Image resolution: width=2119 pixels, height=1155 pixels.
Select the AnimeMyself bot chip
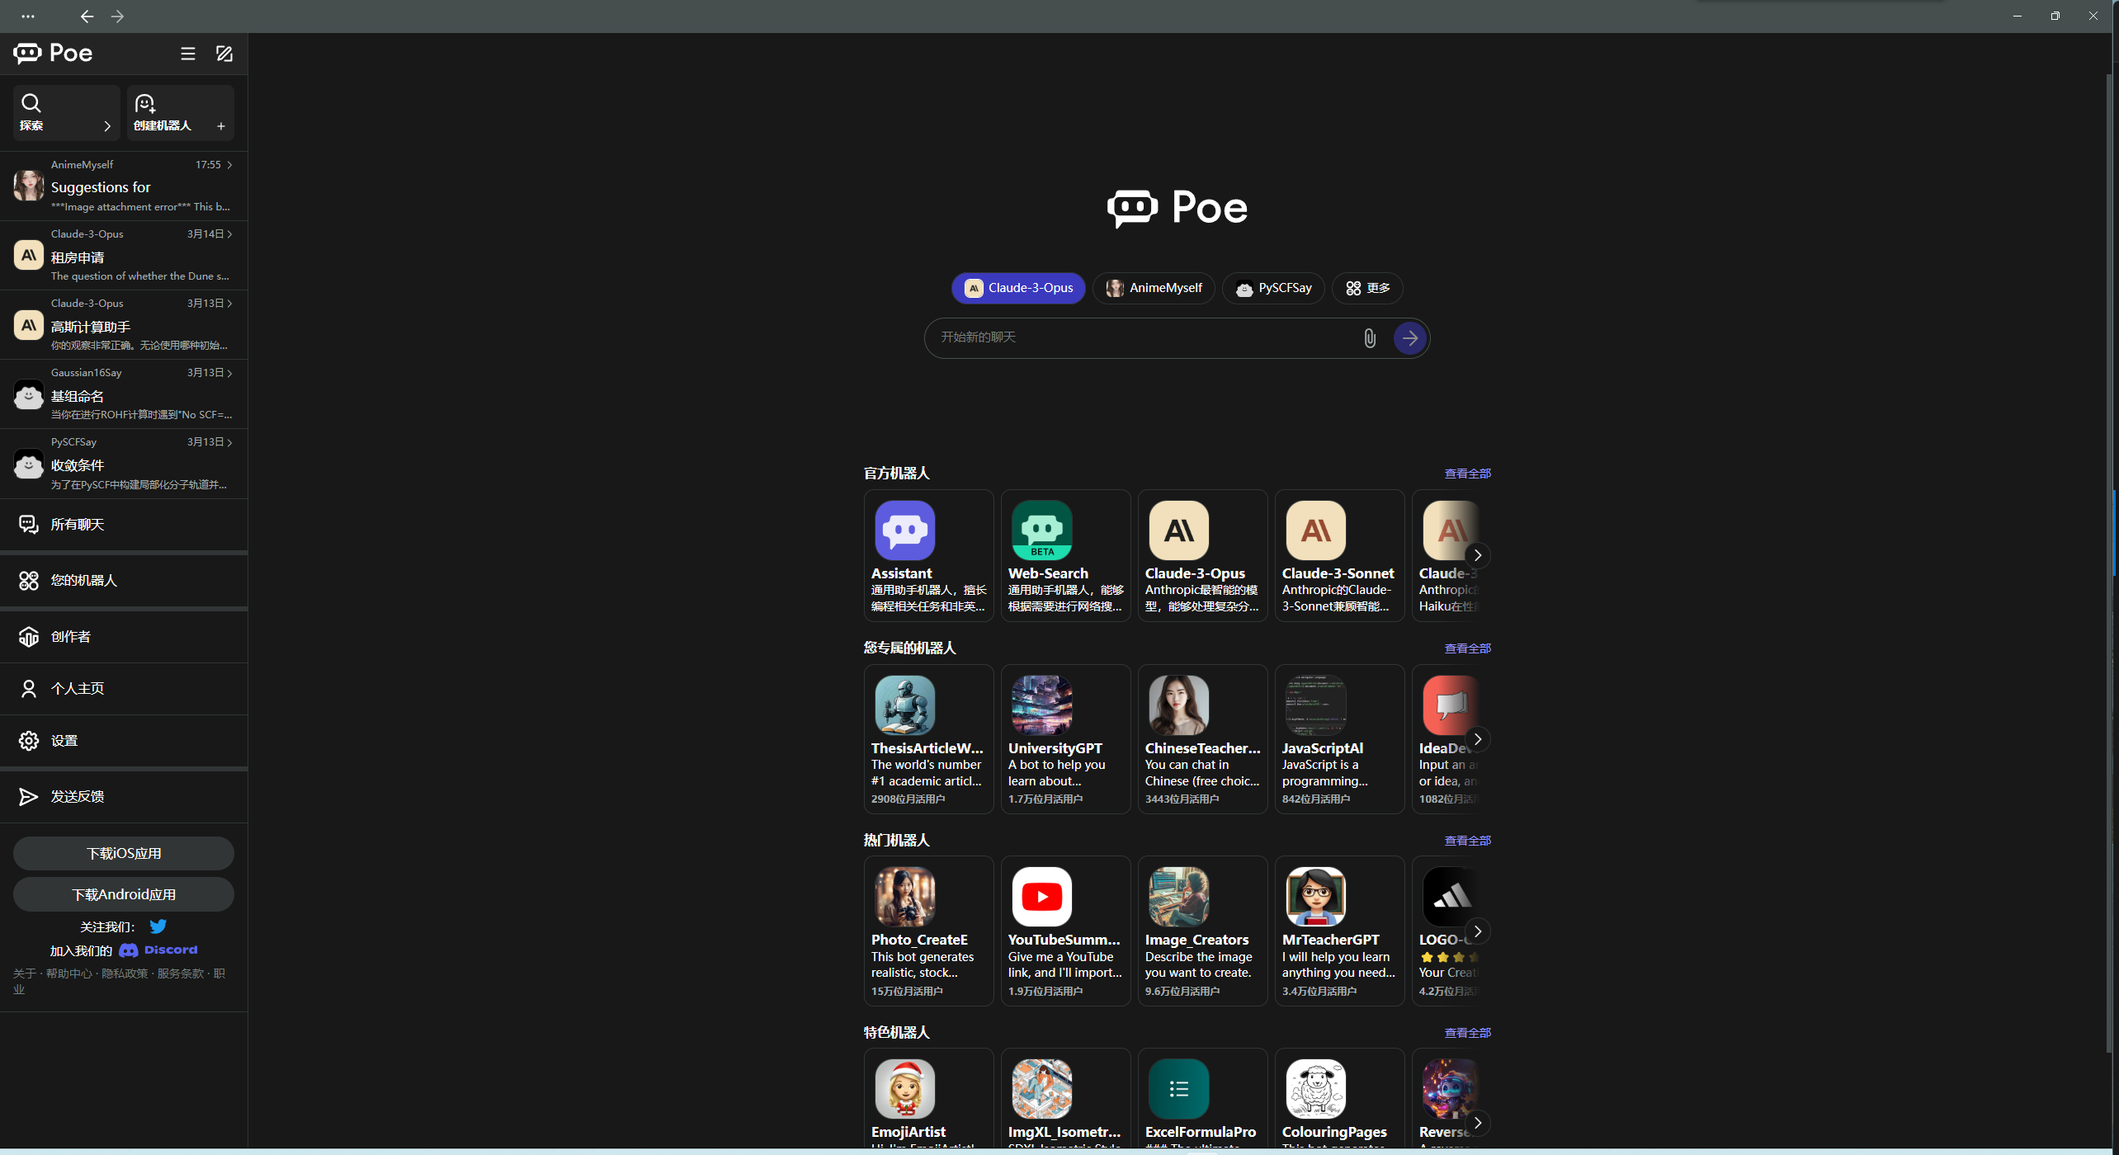[x=1154, y=288]
